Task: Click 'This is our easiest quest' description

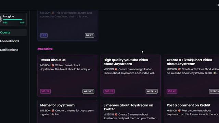Action: tap(66, 15)
